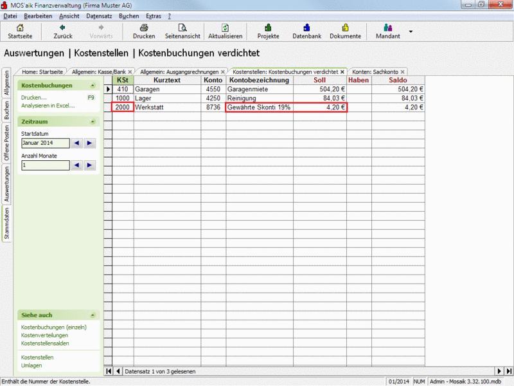This screenshot has width=514, height=386.
Task: Select the Werkstatt Kurztext cell
Action: pyautogui.click(x=167, y=107)
